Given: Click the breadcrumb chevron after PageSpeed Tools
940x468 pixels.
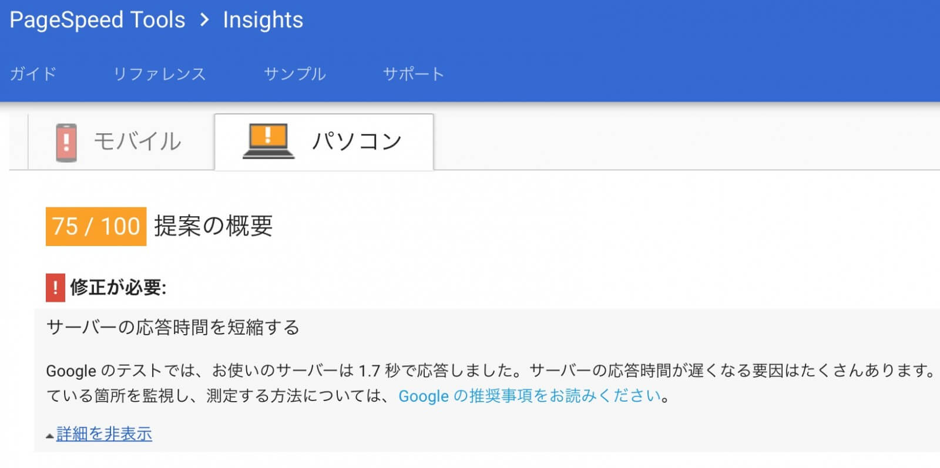Looking at the screenshot, I should tap(204, 20).
